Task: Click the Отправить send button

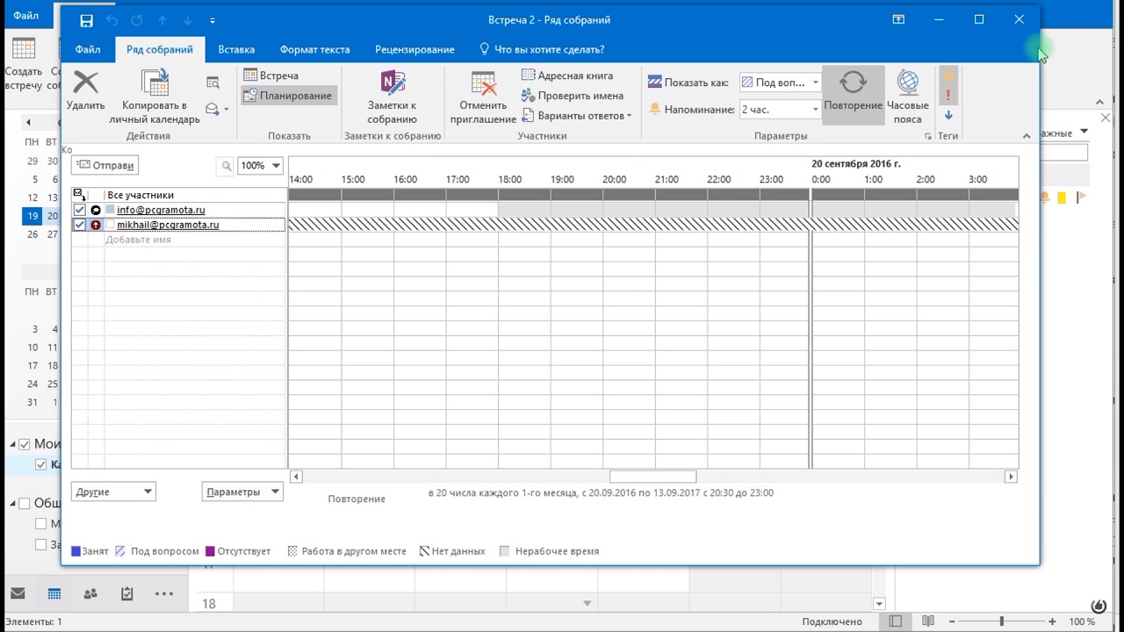Action: [x=105, y=165]
